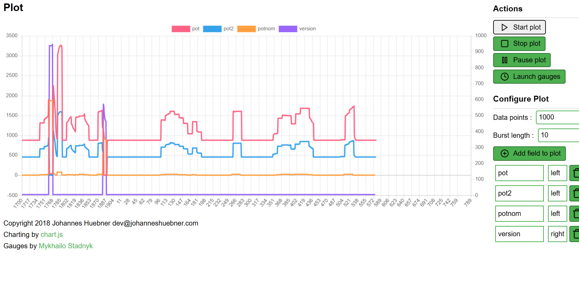The width and height of the screenshot is (579, 281).
Task: Focus the Data points input field
Action: 558,117
